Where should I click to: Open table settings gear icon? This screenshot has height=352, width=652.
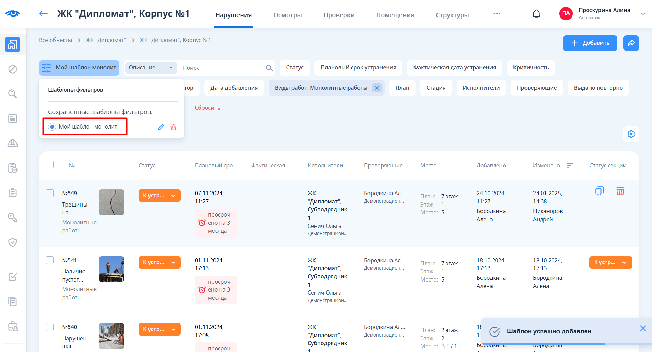(x=631, y=134)
